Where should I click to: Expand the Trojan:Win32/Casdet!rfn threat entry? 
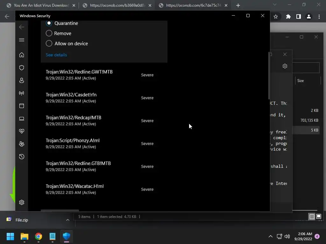pos(104,98)
